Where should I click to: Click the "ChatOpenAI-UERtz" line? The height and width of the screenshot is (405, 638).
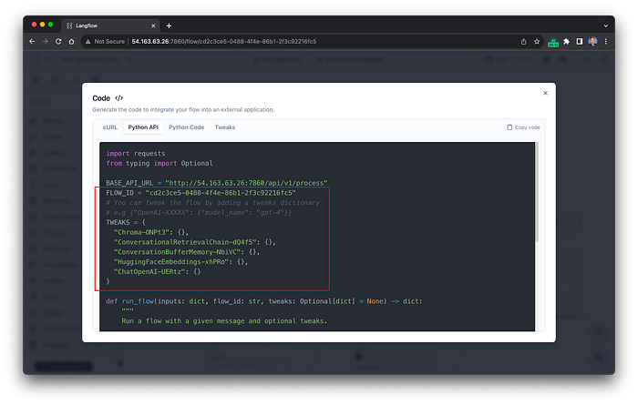tap(157, 271)
